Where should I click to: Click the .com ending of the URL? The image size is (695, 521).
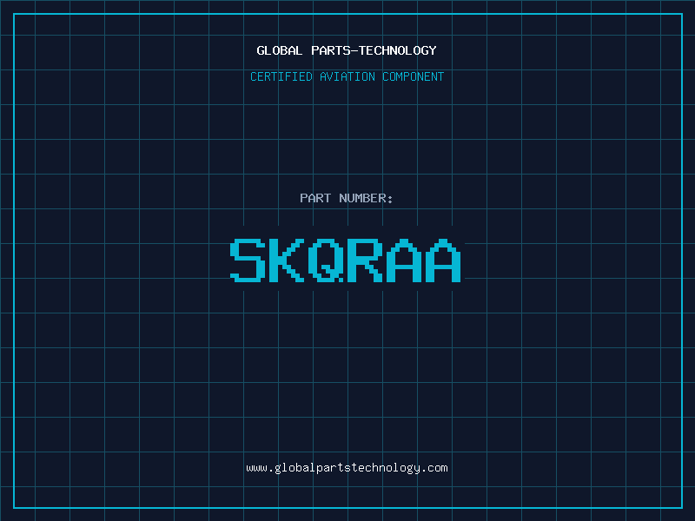point(434,468)
